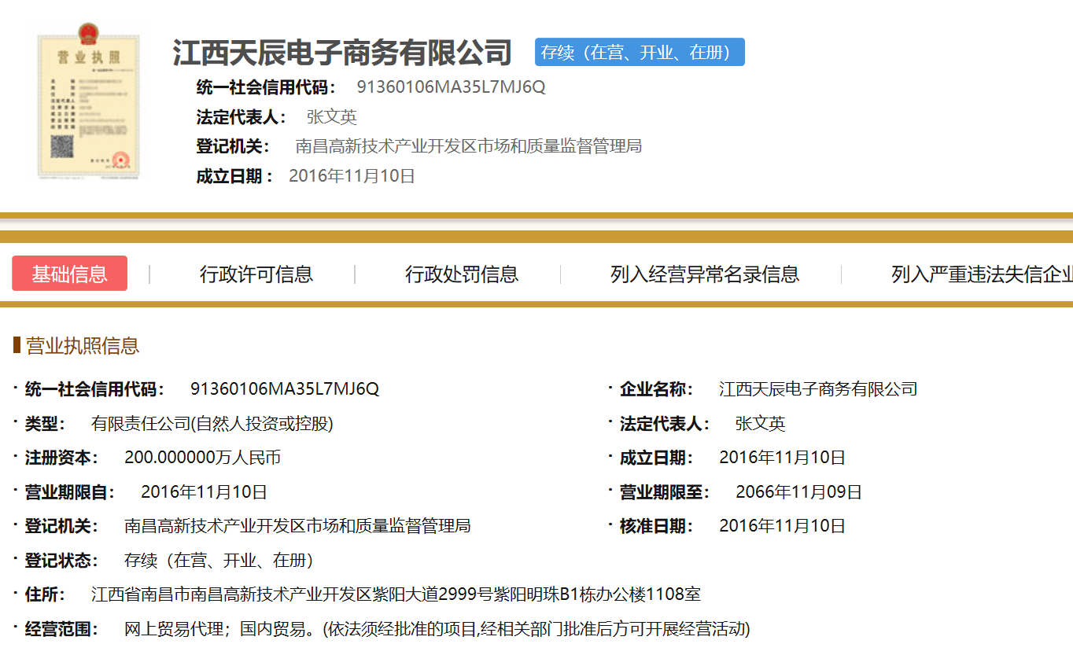Click the 企业名称 value in license info
Screen dimensions: 1073x666
[817, 389]
